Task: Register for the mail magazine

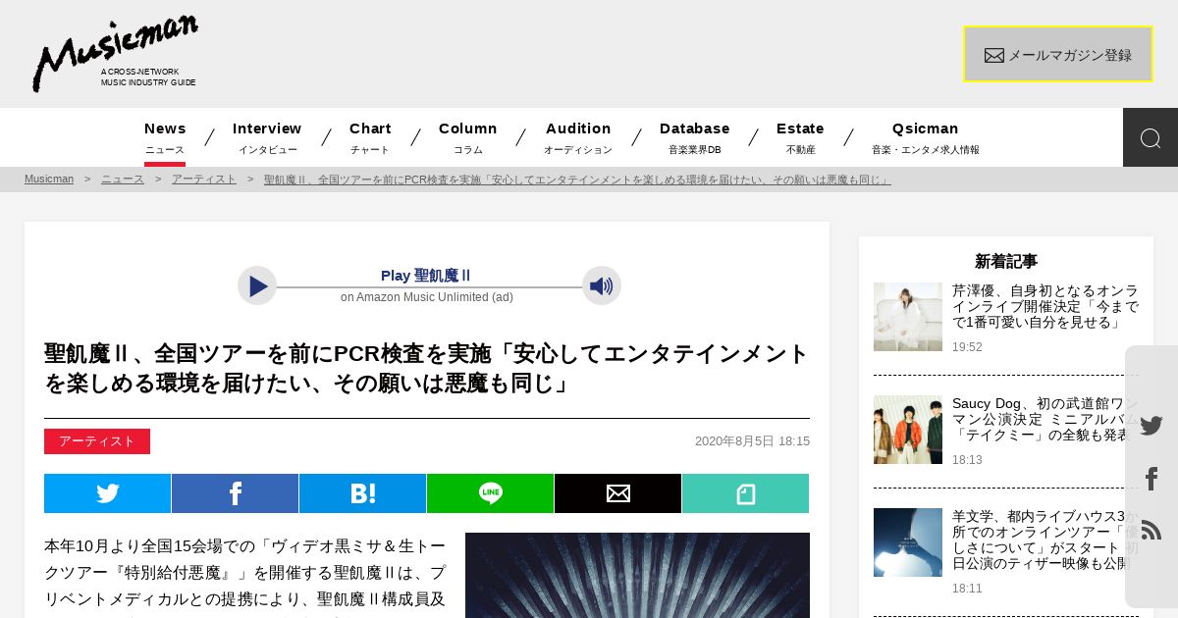Action: click(x=1058, y=54)
